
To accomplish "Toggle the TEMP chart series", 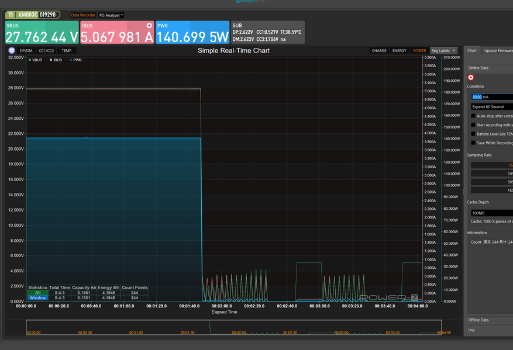I will click(67, 51).
